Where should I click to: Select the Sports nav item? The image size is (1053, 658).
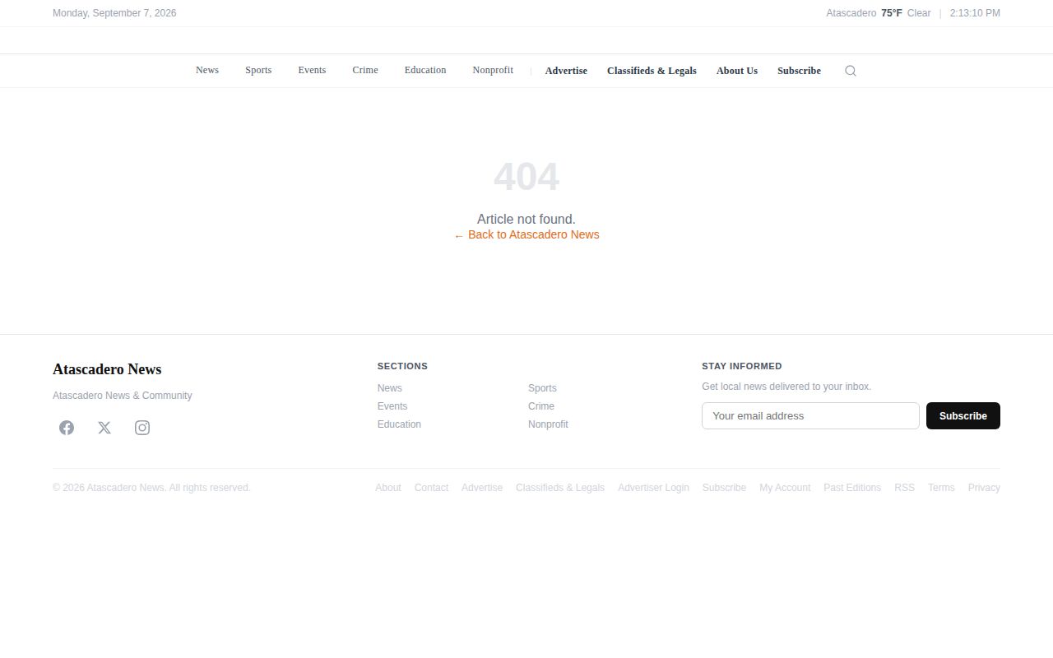[258, 71]
